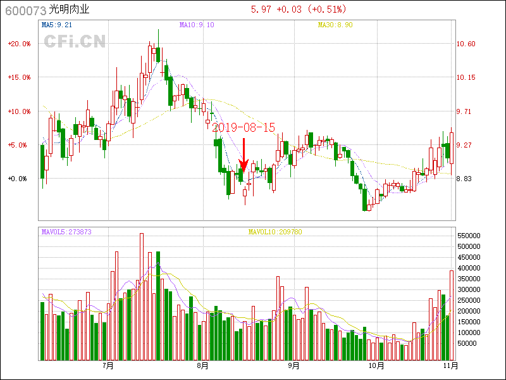The width and height of the screenshot is (506, 380).
Task: Click the 250000 volume axis value
Action: pos(469,300)
